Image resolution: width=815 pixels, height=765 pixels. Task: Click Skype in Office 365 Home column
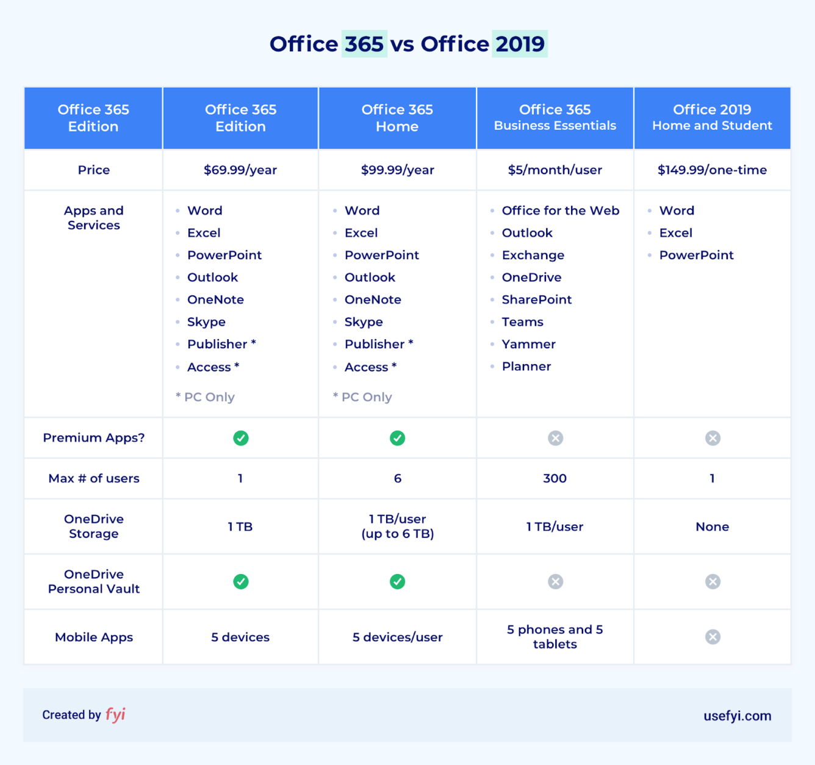pyautogui.click(x=364, y=322)
